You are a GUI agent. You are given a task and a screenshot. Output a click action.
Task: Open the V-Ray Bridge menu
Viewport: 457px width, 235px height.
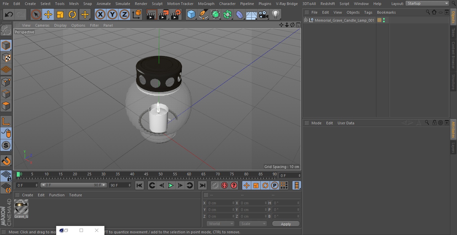coord(287,4)
